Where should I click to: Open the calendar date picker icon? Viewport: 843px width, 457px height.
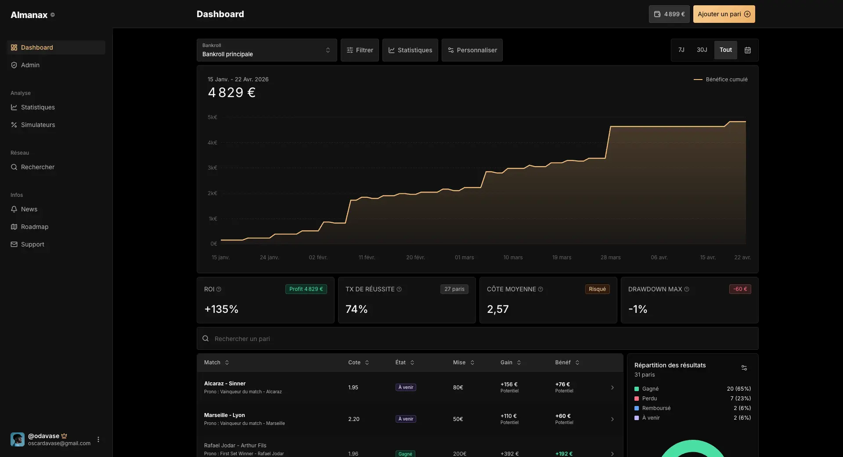pos(748,50)
